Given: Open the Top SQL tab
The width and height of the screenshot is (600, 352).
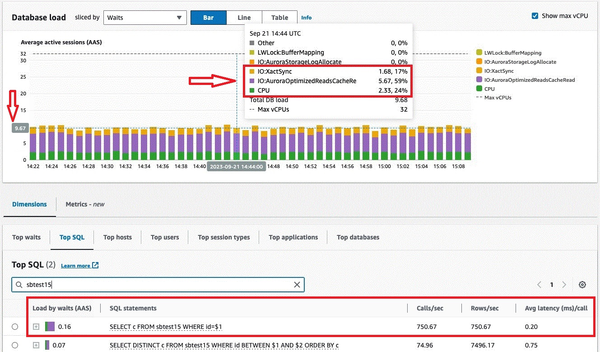Looking at the screenshot, I should tap(72, 237).
